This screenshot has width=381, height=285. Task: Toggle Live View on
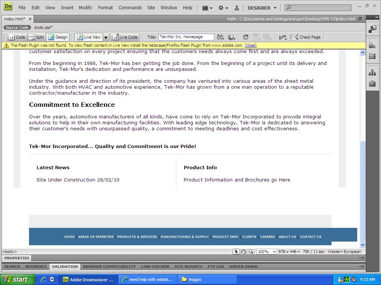[89, 37]
